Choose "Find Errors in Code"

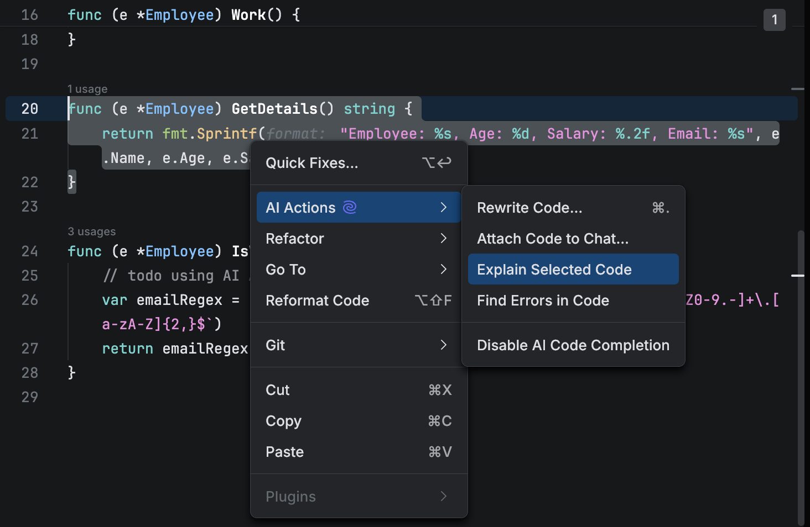(x=543, y=301)
